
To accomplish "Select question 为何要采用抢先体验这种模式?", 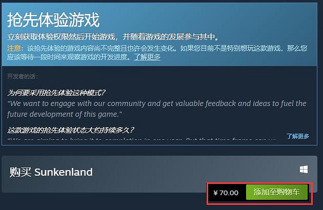I will point(56,93).
